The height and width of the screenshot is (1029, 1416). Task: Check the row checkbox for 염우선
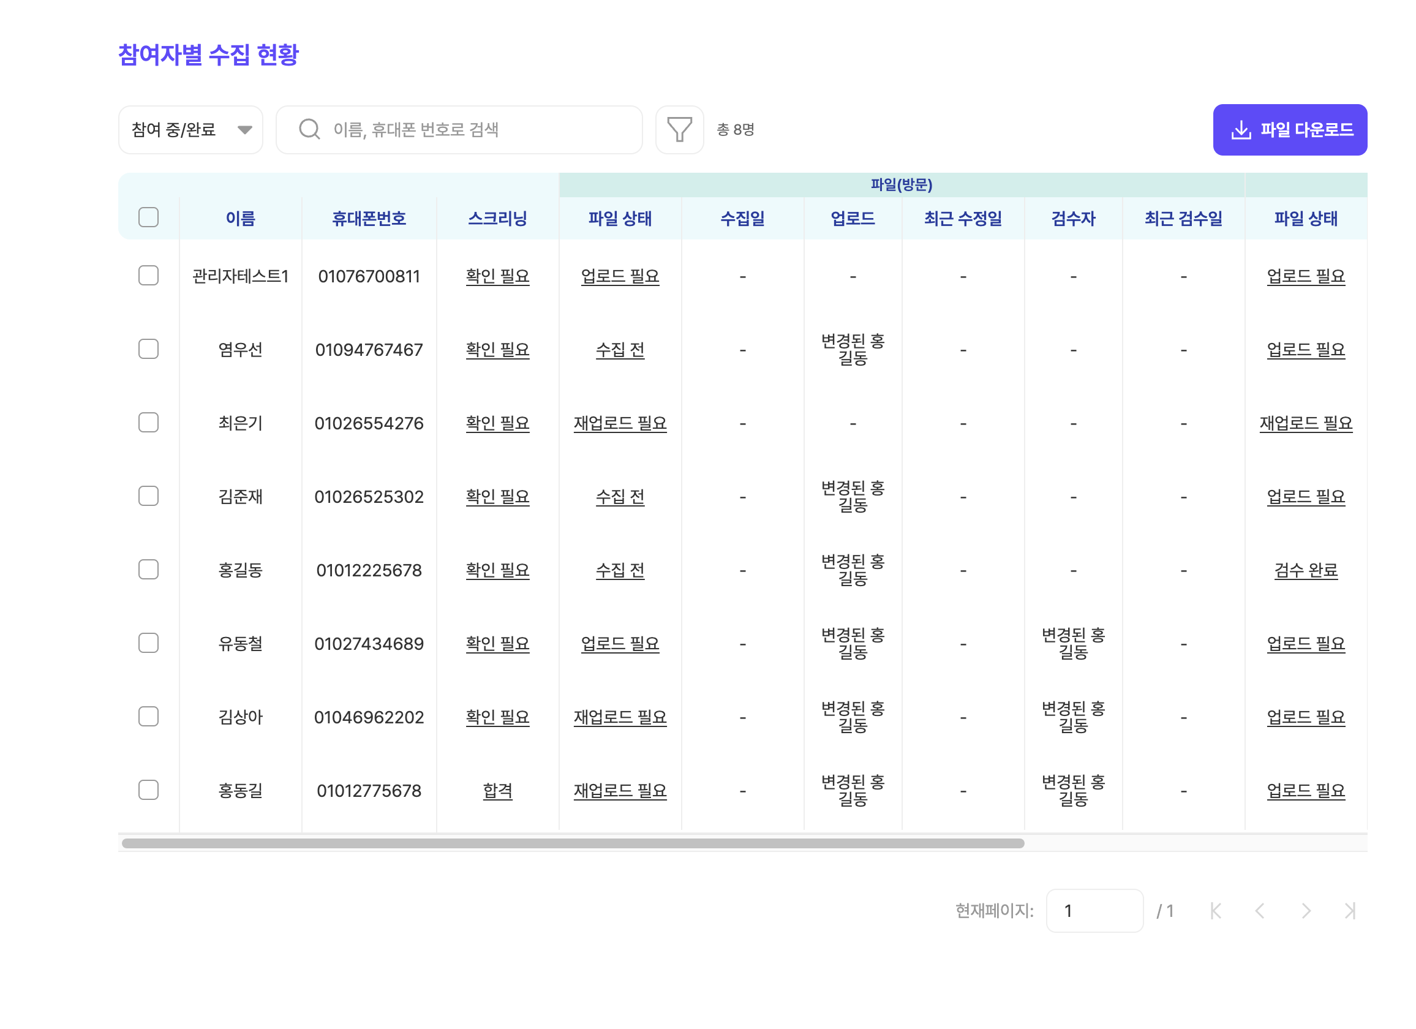[149, 349]
